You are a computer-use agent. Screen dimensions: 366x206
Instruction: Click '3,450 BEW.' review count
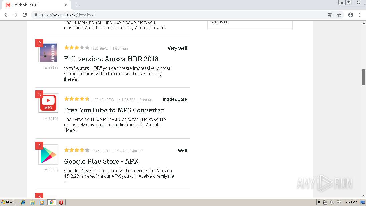tap(102, 151)
